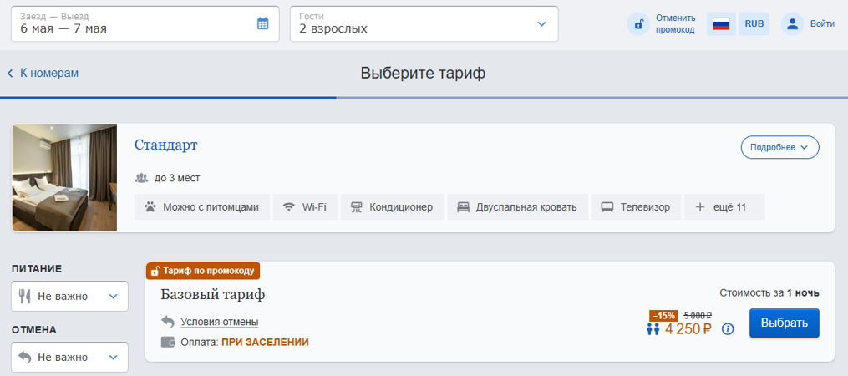Screen dimensions: 848x376
Task: Show more amenities with ещё 11
Action: 724,207
